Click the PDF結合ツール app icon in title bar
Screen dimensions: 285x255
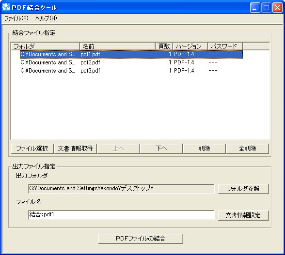pyautogui.click(x=6, y=7)
